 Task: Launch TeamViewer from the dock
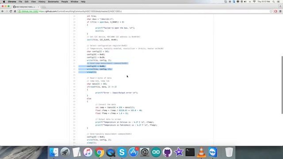tap(213, 152)
